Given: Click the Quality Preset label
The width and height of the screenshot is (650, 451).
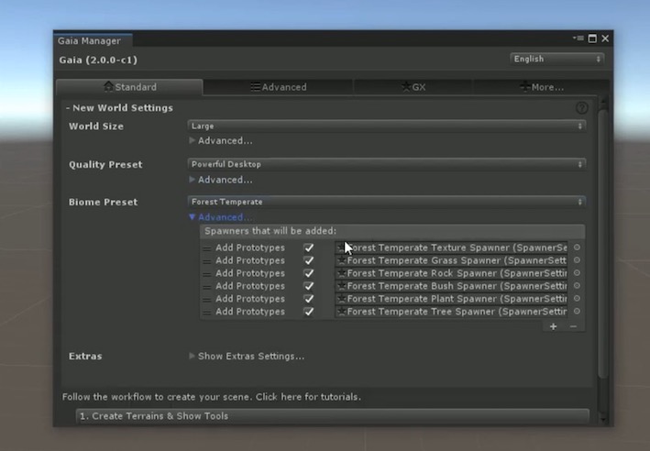Looking at the screenshot, I should [105, 165].
